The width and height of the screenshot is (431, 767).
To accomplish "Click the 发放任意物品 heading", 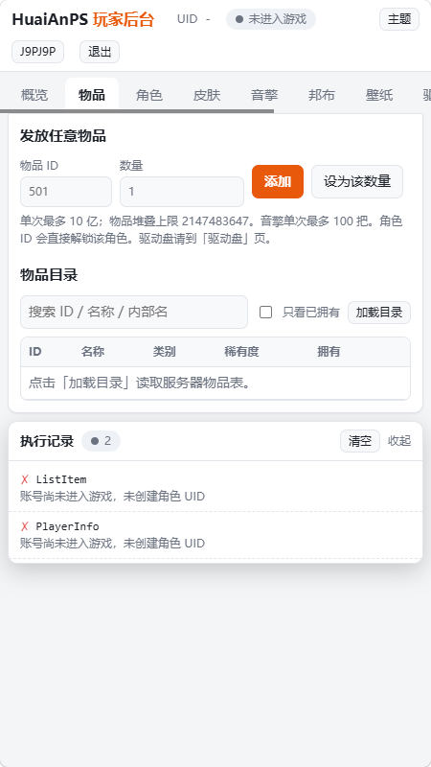I will 63,136.
